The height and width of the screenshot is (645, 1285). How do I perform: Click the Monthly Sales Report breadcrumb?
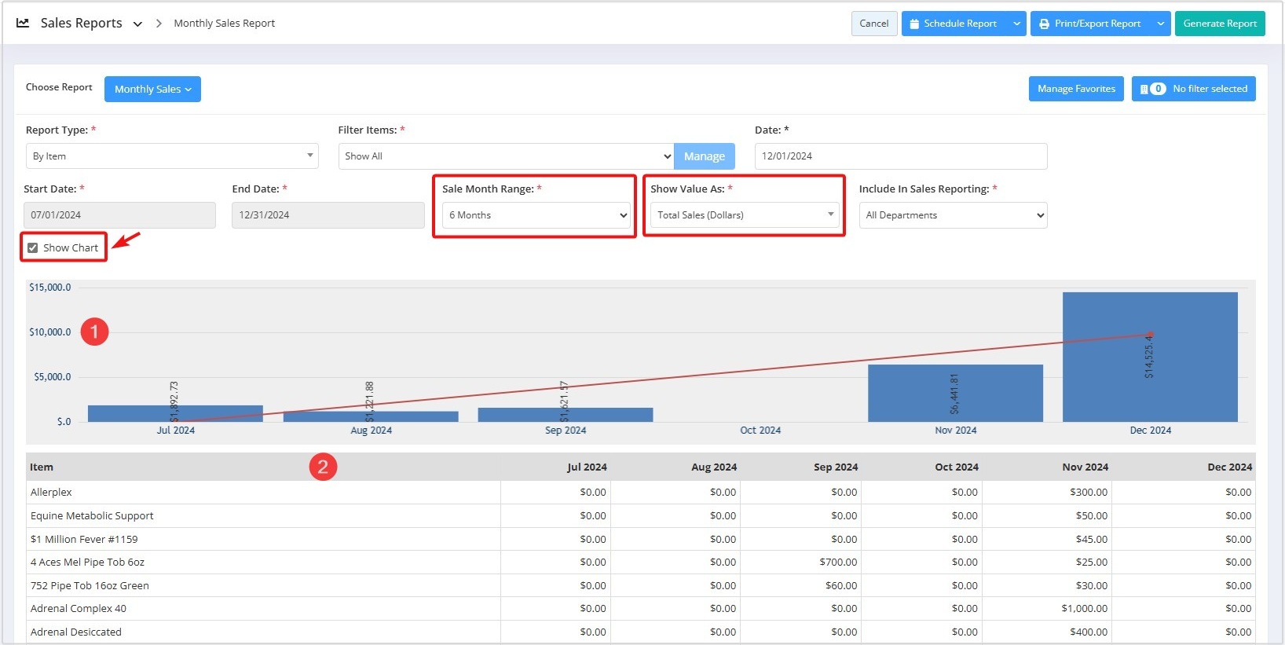coord(224,24)
